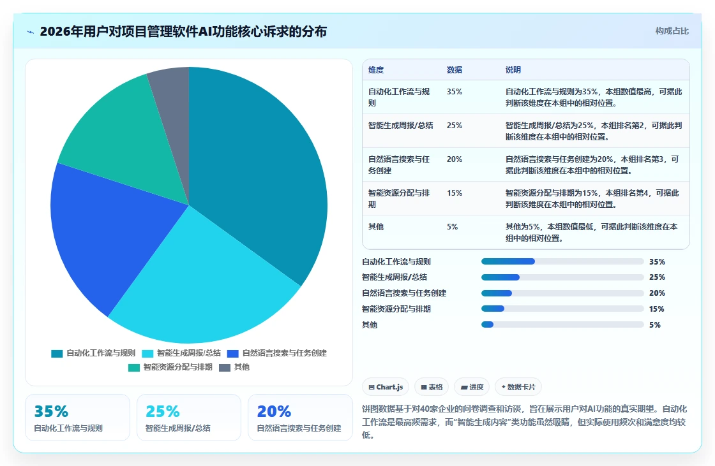Screen dimensions: 715x466
Task: Click the 5% progress bar for 其他
Action: (562, 324)
